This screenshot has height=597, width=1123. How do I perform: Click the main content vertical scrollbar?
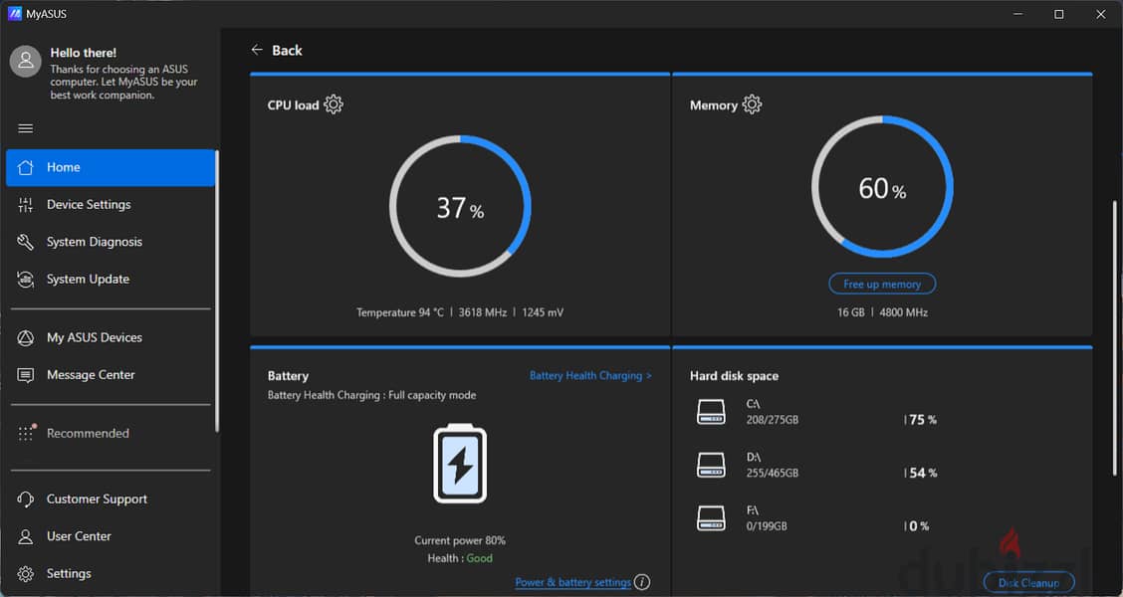1114,336
